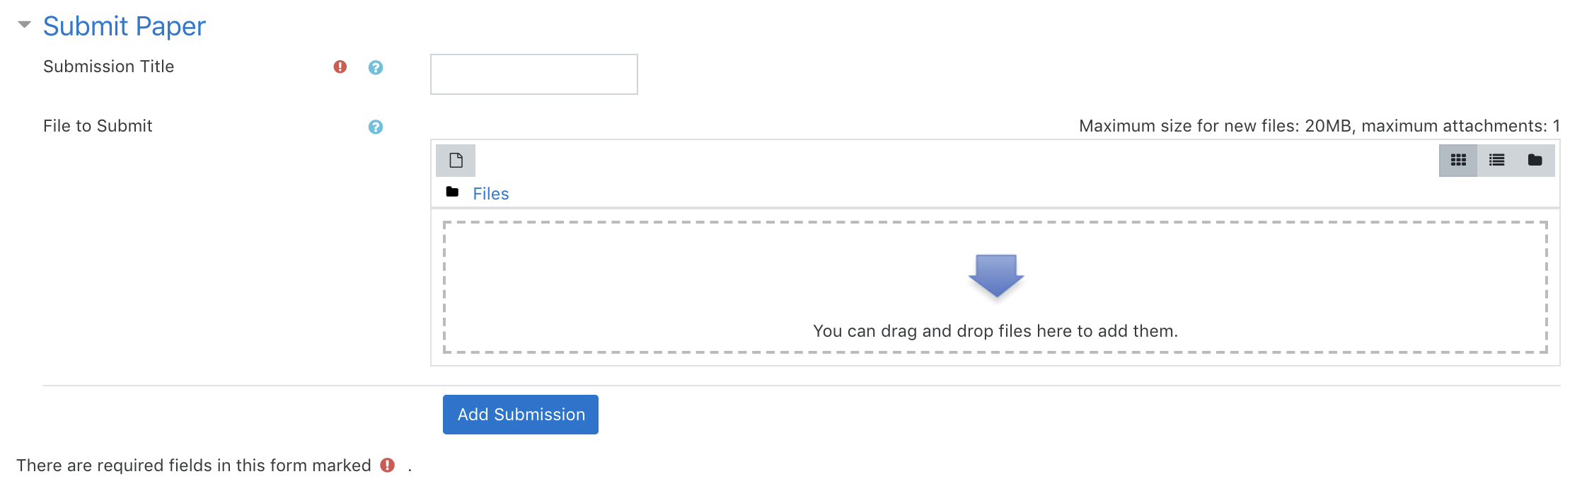The height and width of the screenshot is (491, 1582).
Task: Click the Submission Title label
Action: [108, 67]
